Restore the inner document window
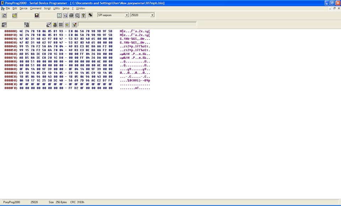Image resolution: width=341 pixels, height=206 pixels. 334,9
